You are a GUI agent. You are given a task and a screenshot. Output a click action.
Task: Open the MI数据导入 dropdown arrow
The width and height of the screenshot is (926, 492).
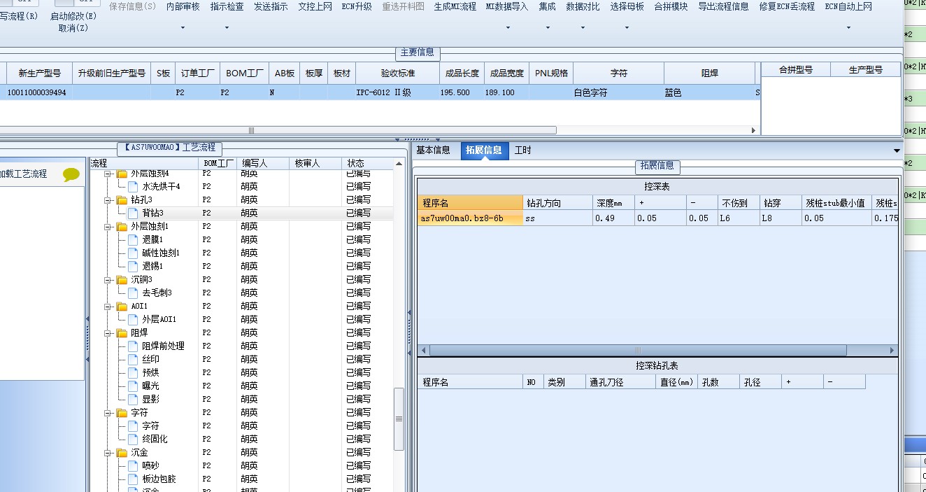508,29
